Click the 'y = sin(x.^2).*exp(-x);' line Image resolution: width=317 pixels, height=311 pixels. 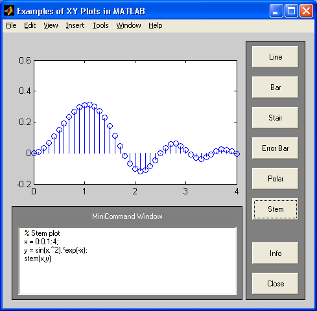click(56, 250)
